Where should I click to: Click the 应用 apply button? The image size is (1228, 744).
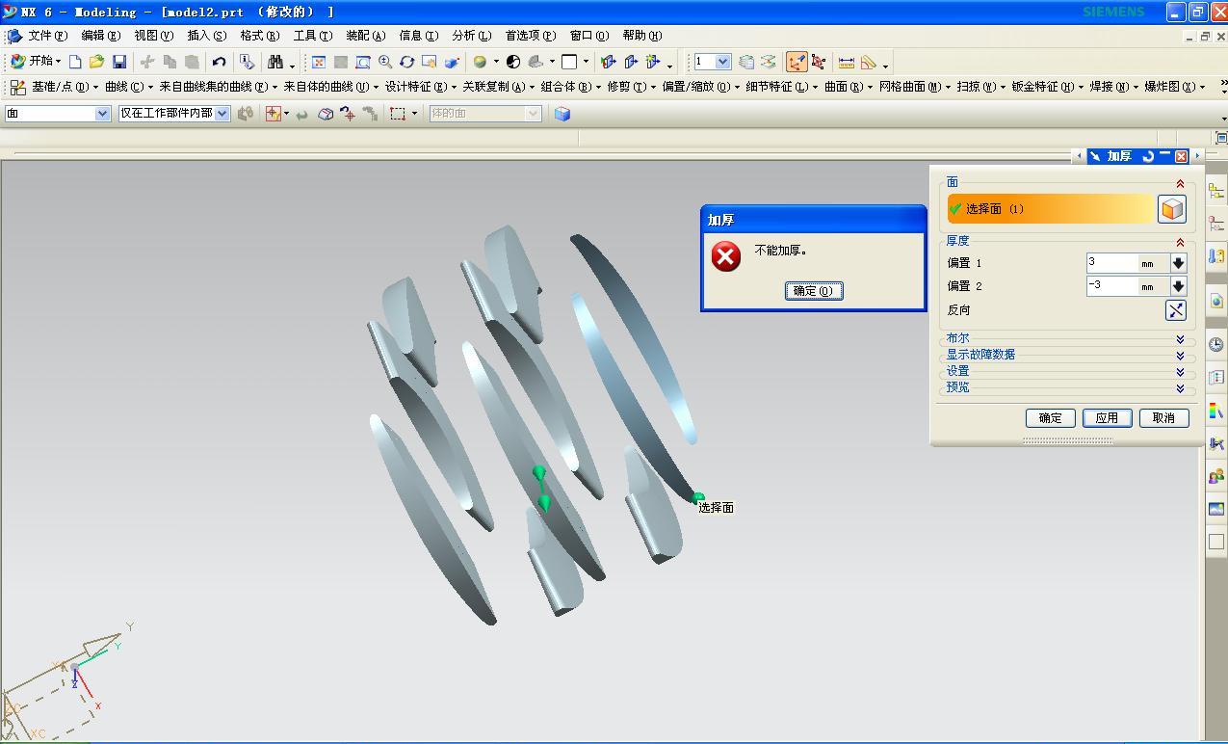(x=1107, y=418)
